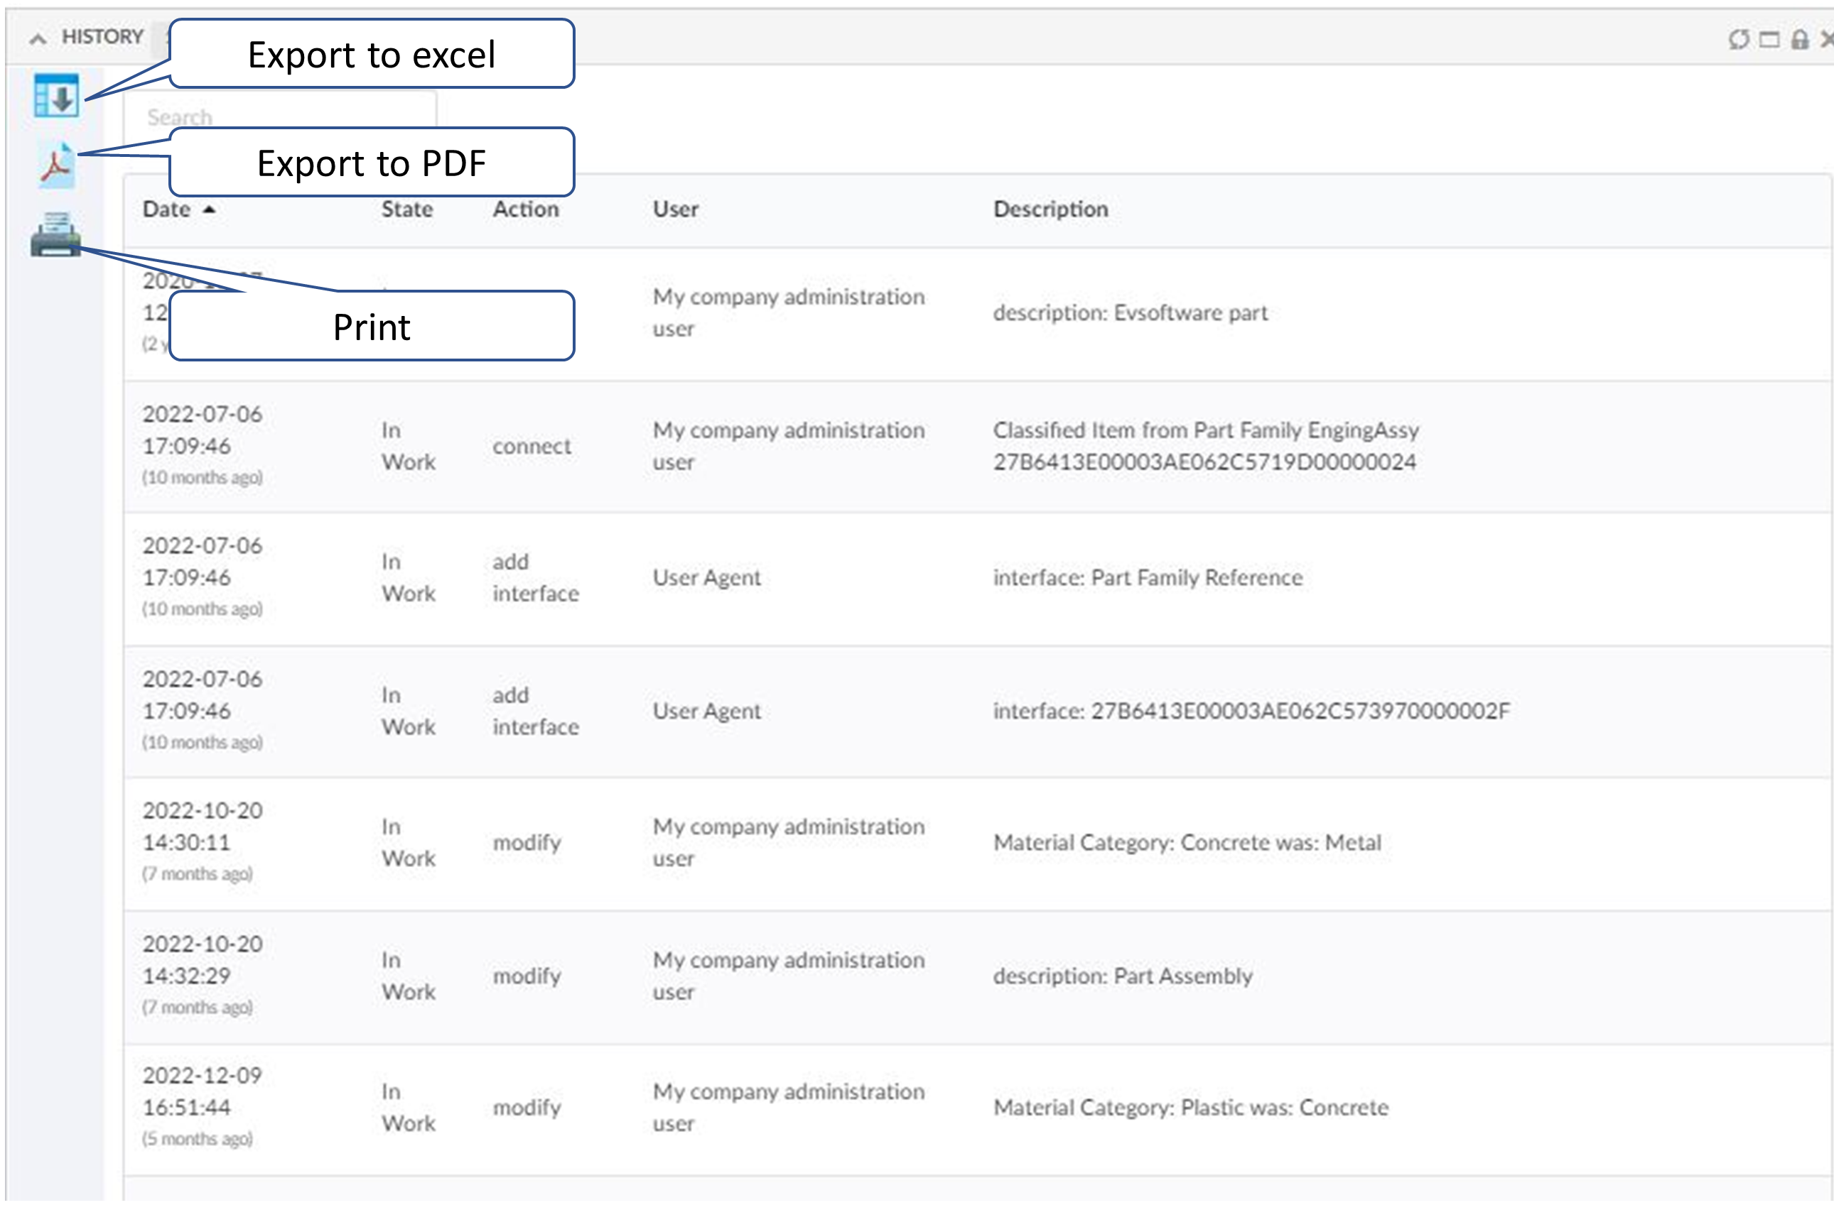Select the HISTORY panel title
This screenshot has height=1205, width=1834.
[102, 37]
